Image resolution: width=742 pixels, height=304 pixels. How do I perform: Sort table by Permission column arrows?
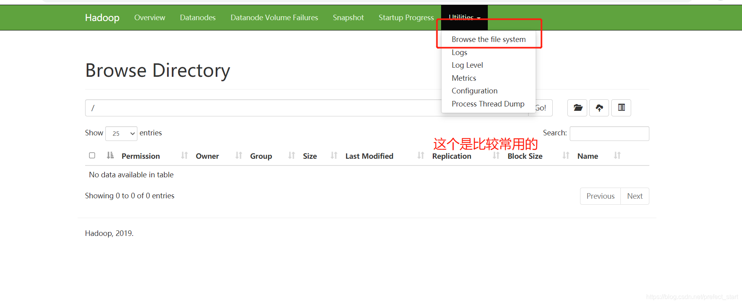pos(185,156)
